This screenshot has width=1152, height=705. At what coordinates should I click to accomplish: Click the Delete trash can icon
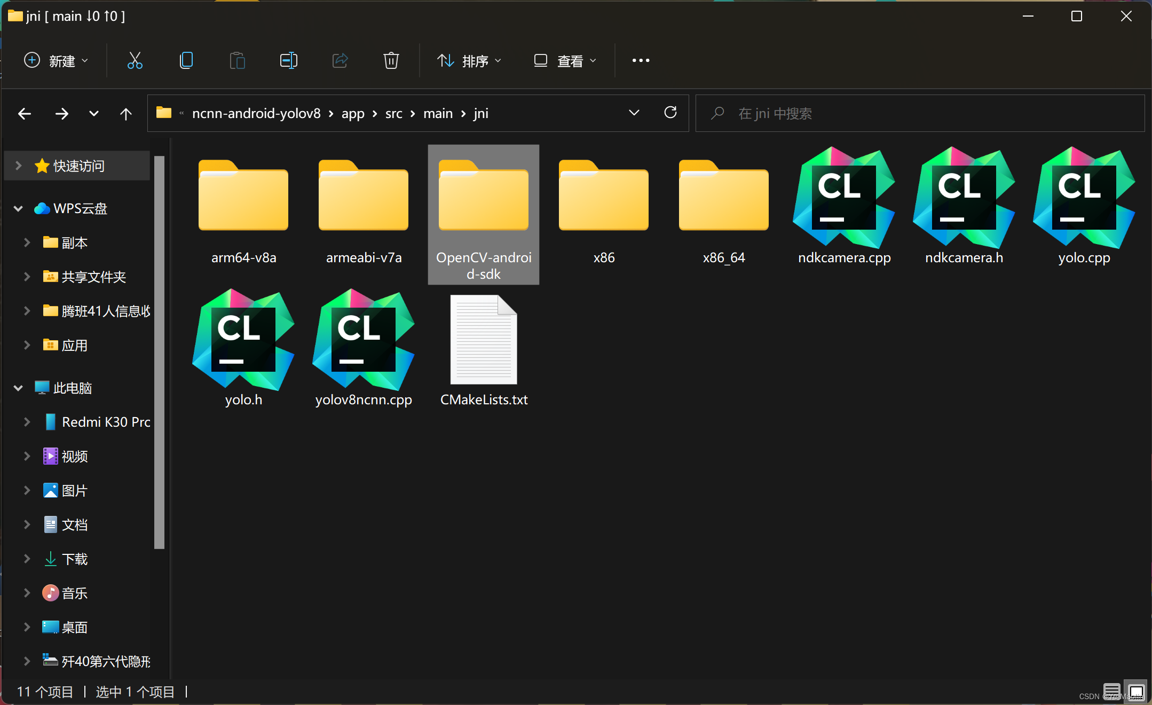(x=391, y=60)
